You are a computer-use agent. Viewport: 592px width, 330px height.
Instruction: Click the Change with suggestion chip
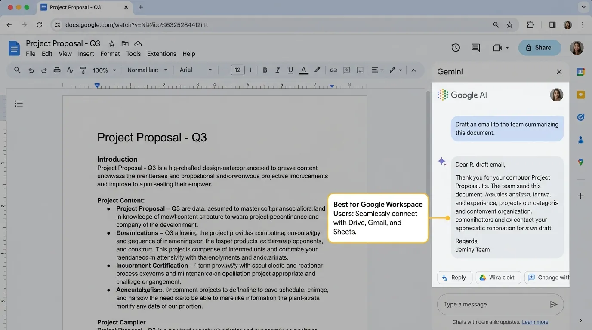click(x=547, y=278)
